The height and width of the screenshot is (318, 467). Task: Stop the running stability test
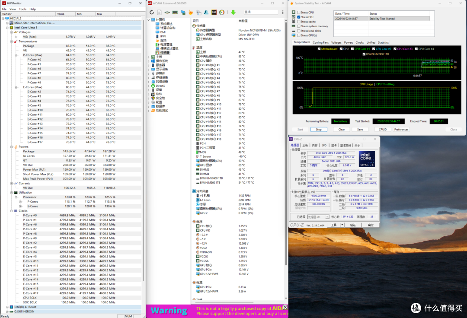coord(319,129)
